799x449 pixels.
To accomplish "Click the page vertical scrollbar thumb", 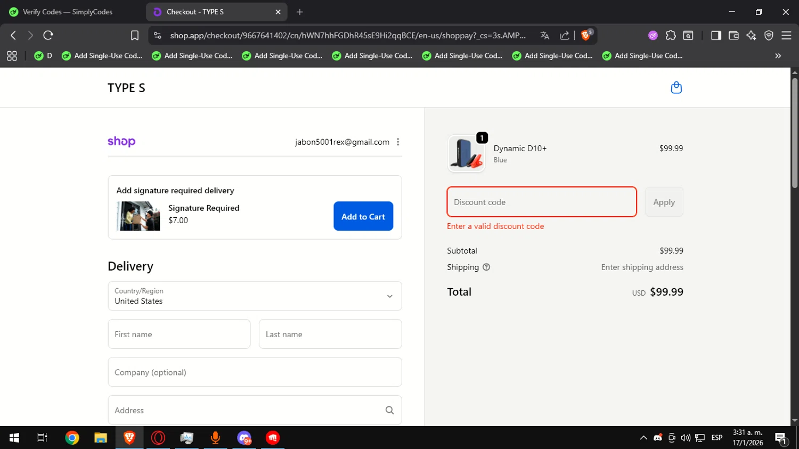I will 795,133.
